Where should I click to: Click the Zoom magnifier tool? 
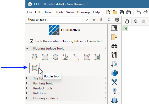pyautogui.click(x=136, y=21)
